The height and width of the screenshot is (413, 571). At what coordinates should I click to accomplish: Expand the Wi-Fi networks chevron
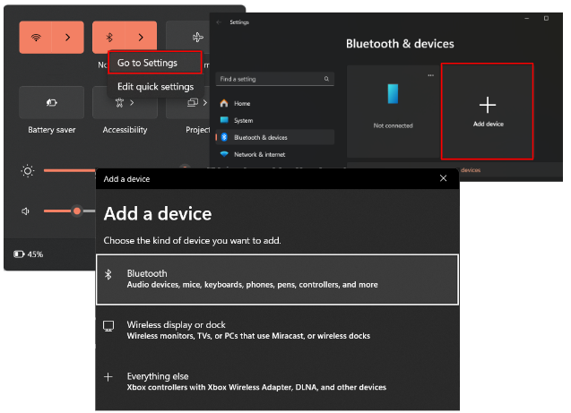[68, 37]
